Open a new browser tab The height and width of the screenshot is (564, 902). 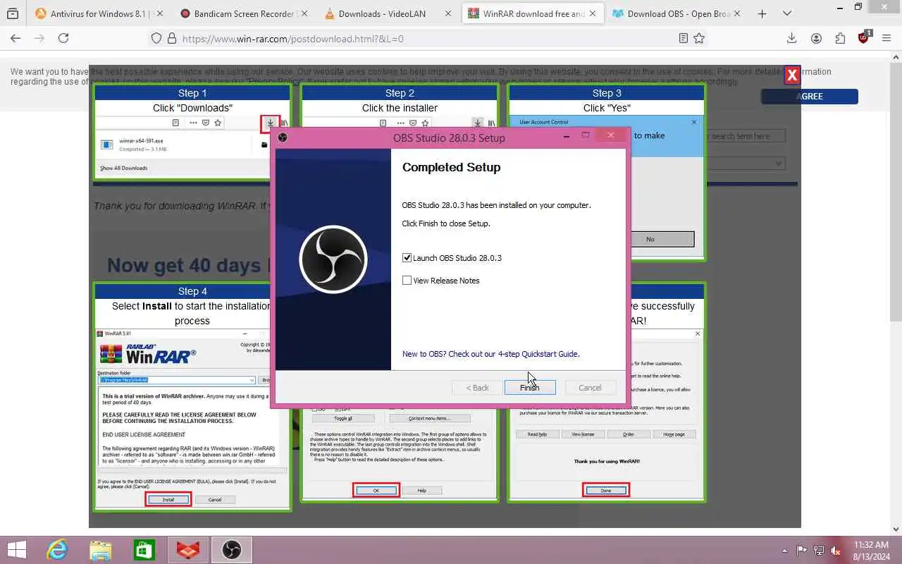point(762,13)
